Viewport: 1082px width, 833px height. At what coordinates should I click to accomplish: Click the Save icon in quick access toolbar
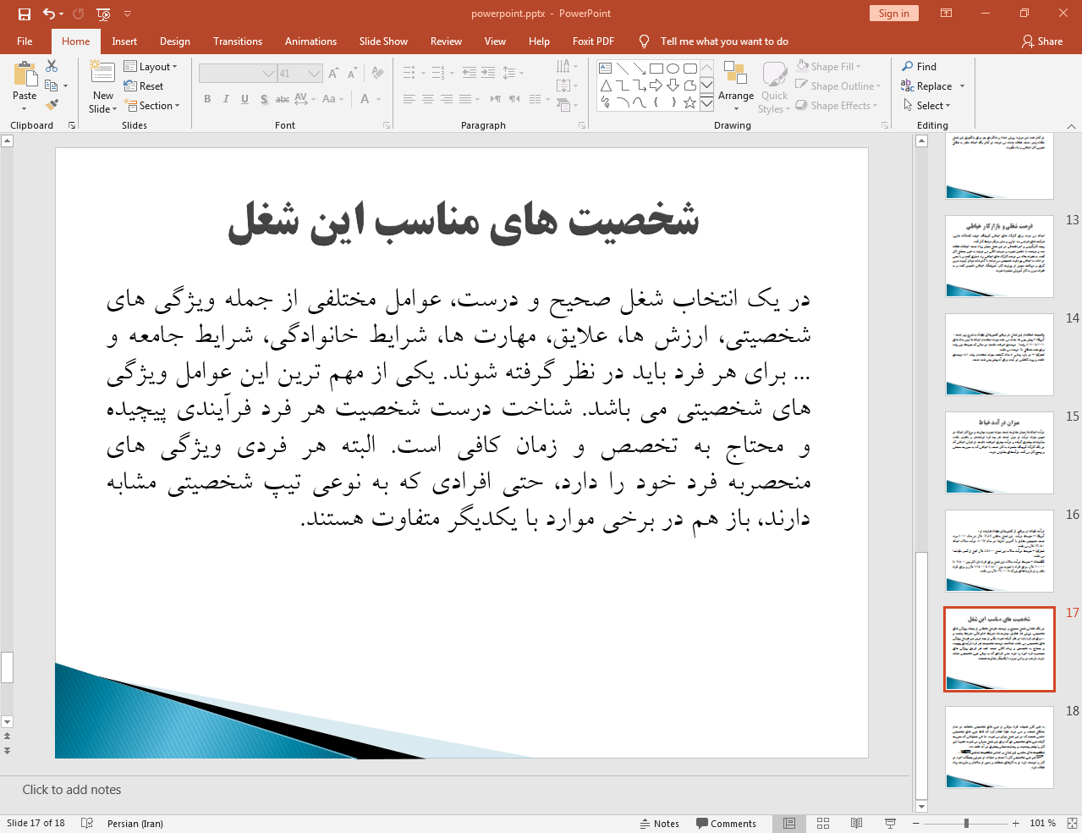pyautogui.click(x=24, y=14)
